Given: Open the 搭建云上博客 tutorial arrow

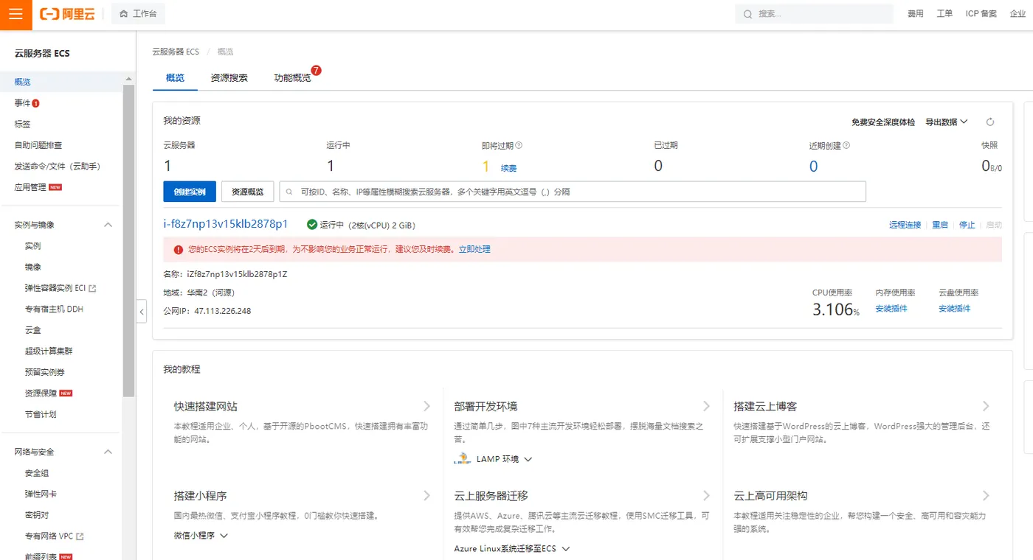Looking at the screenshot, I should click(986, 406).
